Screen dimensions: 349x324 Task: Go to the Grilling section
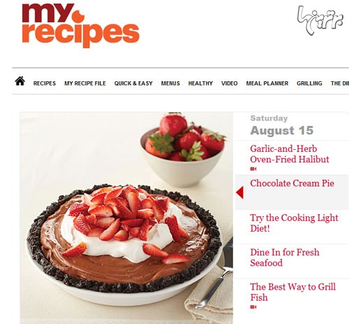(x=309, y=83)
